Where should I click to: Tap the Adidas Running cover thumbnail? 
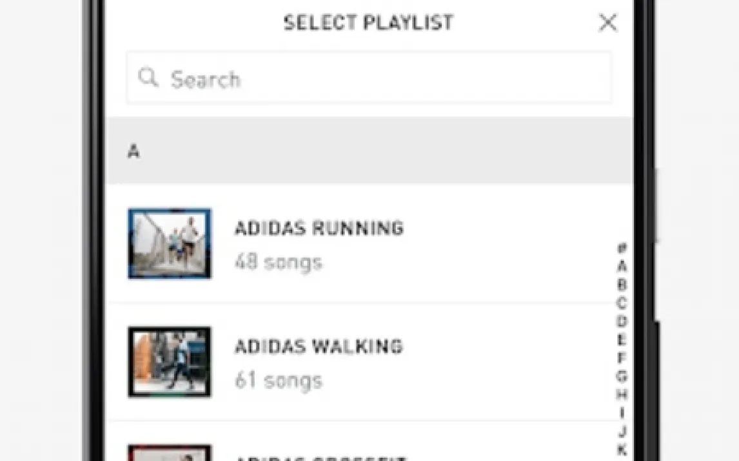tap(170, 243)
